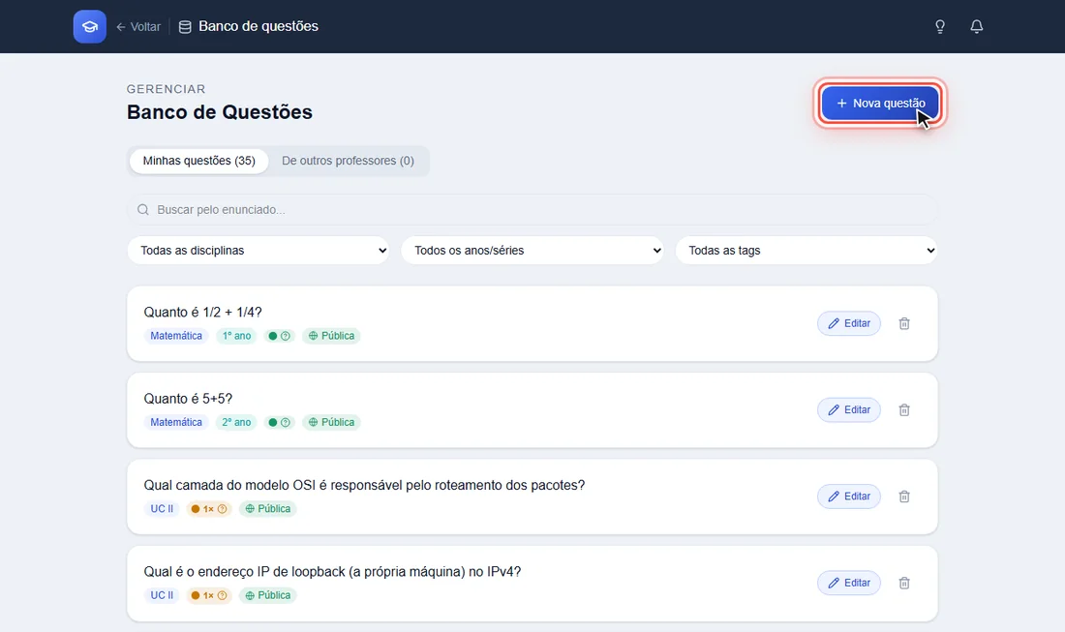The image size is (1065, 632).
Task: Switch to De outros professores (0) tab
Action: (x=348, y=161)
